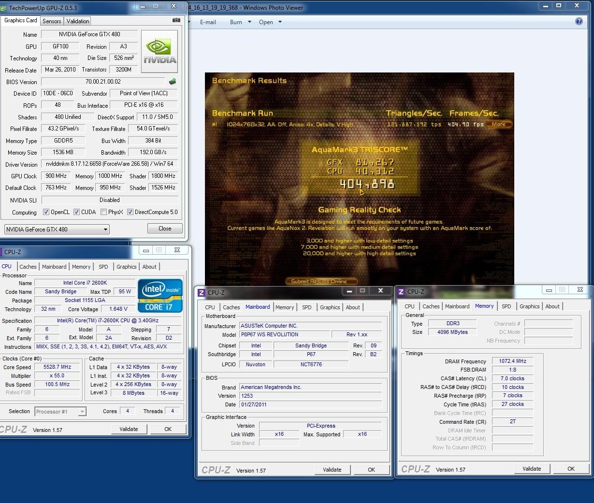The width and height of the screenshot is (594, 503).
Task: Click the Subvendor field Point of View (1ACC)
Action: pos(144,93)
